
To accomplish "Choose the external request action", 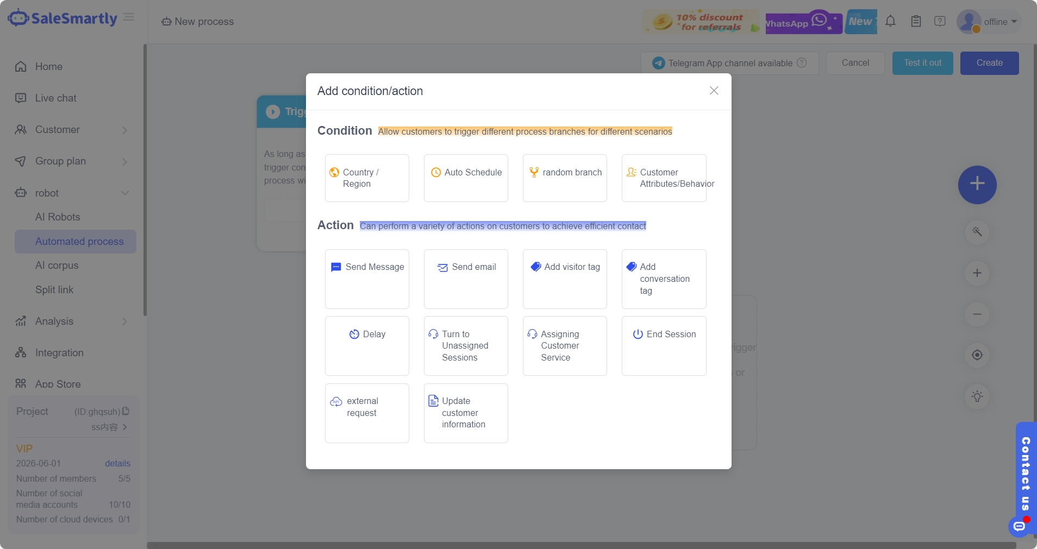I will coord(367,413).
